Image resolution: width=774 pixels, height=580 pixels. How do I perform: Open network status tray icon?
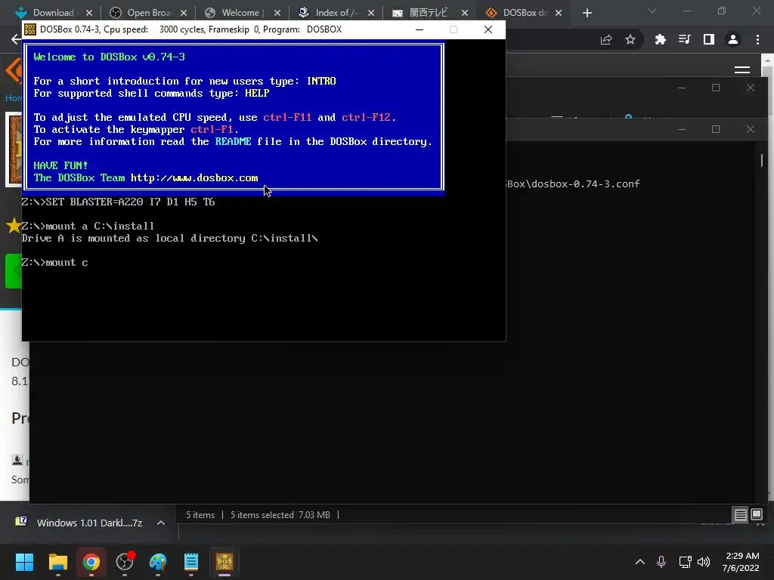(x=685, y=562)
